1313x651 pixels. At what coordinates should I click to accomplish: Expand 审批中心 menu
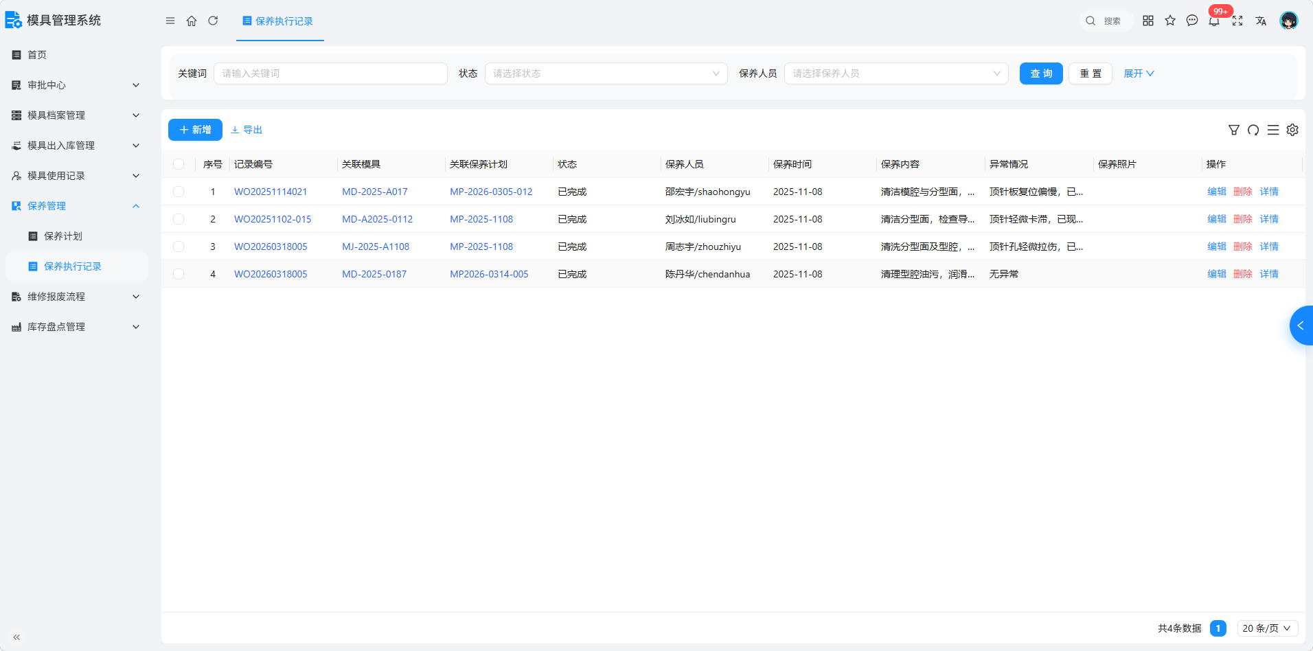(76, 85)
